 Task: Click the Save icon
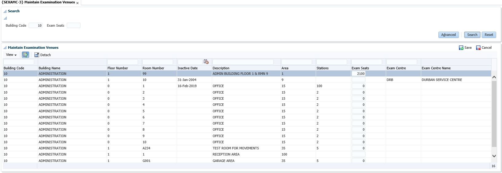[x=461, y=48]
